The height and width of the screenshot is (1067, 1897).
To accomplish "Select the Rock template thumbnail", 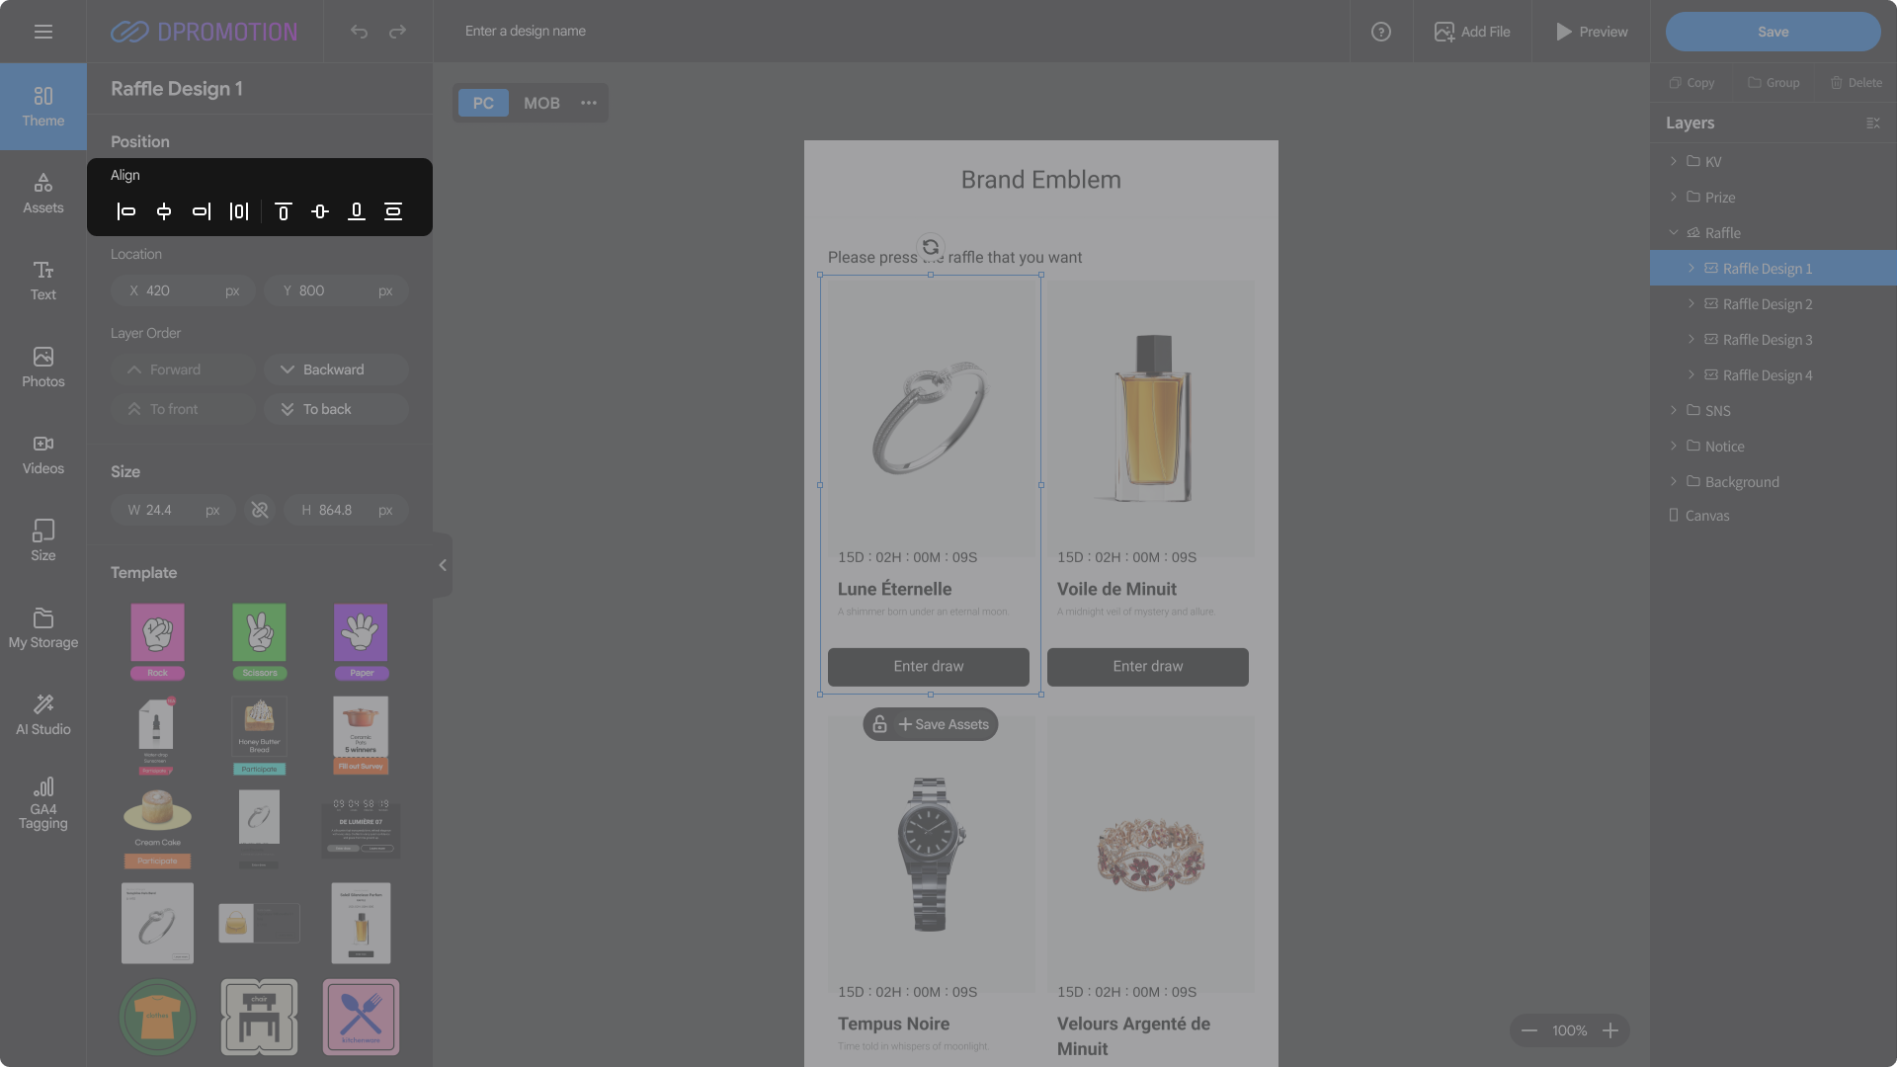I will coord(158,640).
